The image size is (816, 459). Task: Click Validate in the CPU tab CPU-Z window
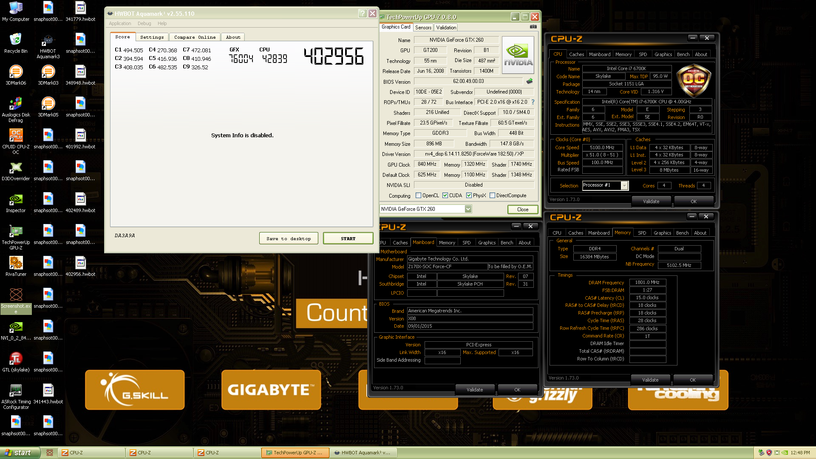coord(651,201)
